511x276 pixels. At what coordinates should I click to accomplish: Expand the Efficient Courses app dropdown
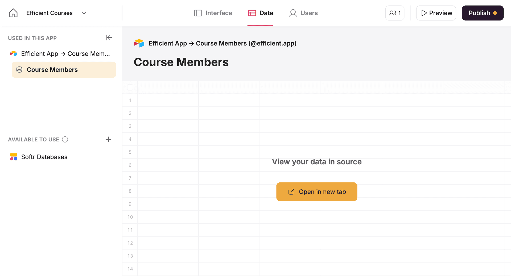click(84, 13)
